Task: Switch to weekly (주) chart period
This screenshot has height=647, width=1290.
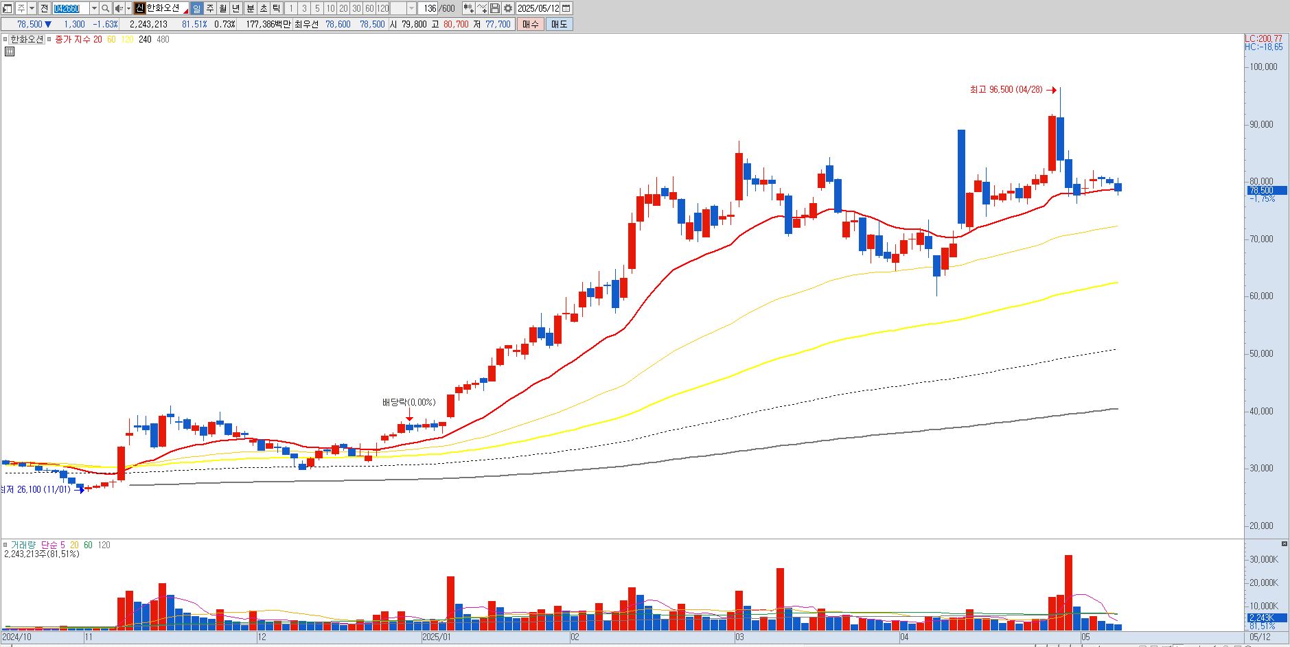Action: coord(209,8)
